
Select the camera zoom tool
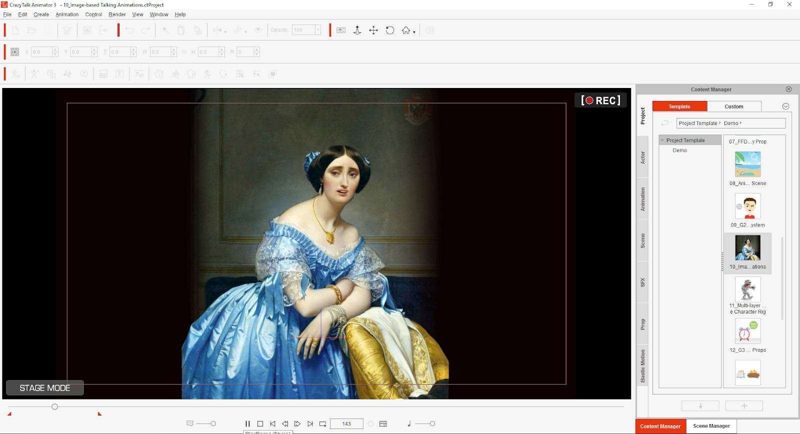tap(357, 30)
